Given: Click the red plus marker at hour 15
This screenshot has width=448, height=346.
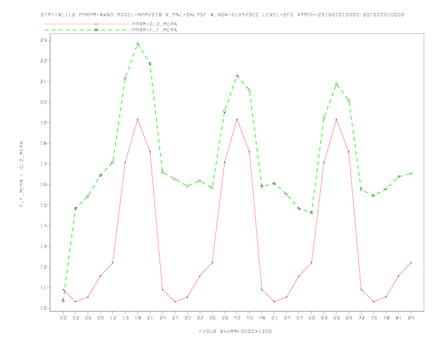Looking at the screenshot, I should coord(125,162).
